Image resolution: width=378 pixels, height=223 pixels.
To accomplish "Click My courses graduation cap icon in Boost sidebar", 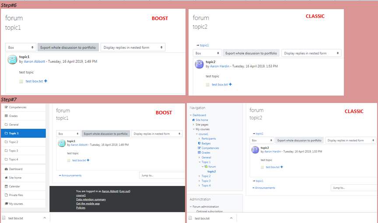I will tap(6, 204).
